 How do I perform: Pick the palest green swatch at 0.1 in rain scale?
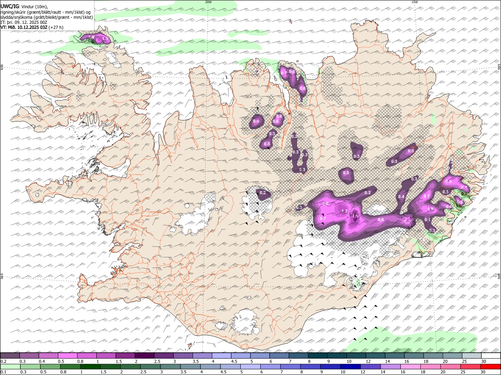(10, 366)
